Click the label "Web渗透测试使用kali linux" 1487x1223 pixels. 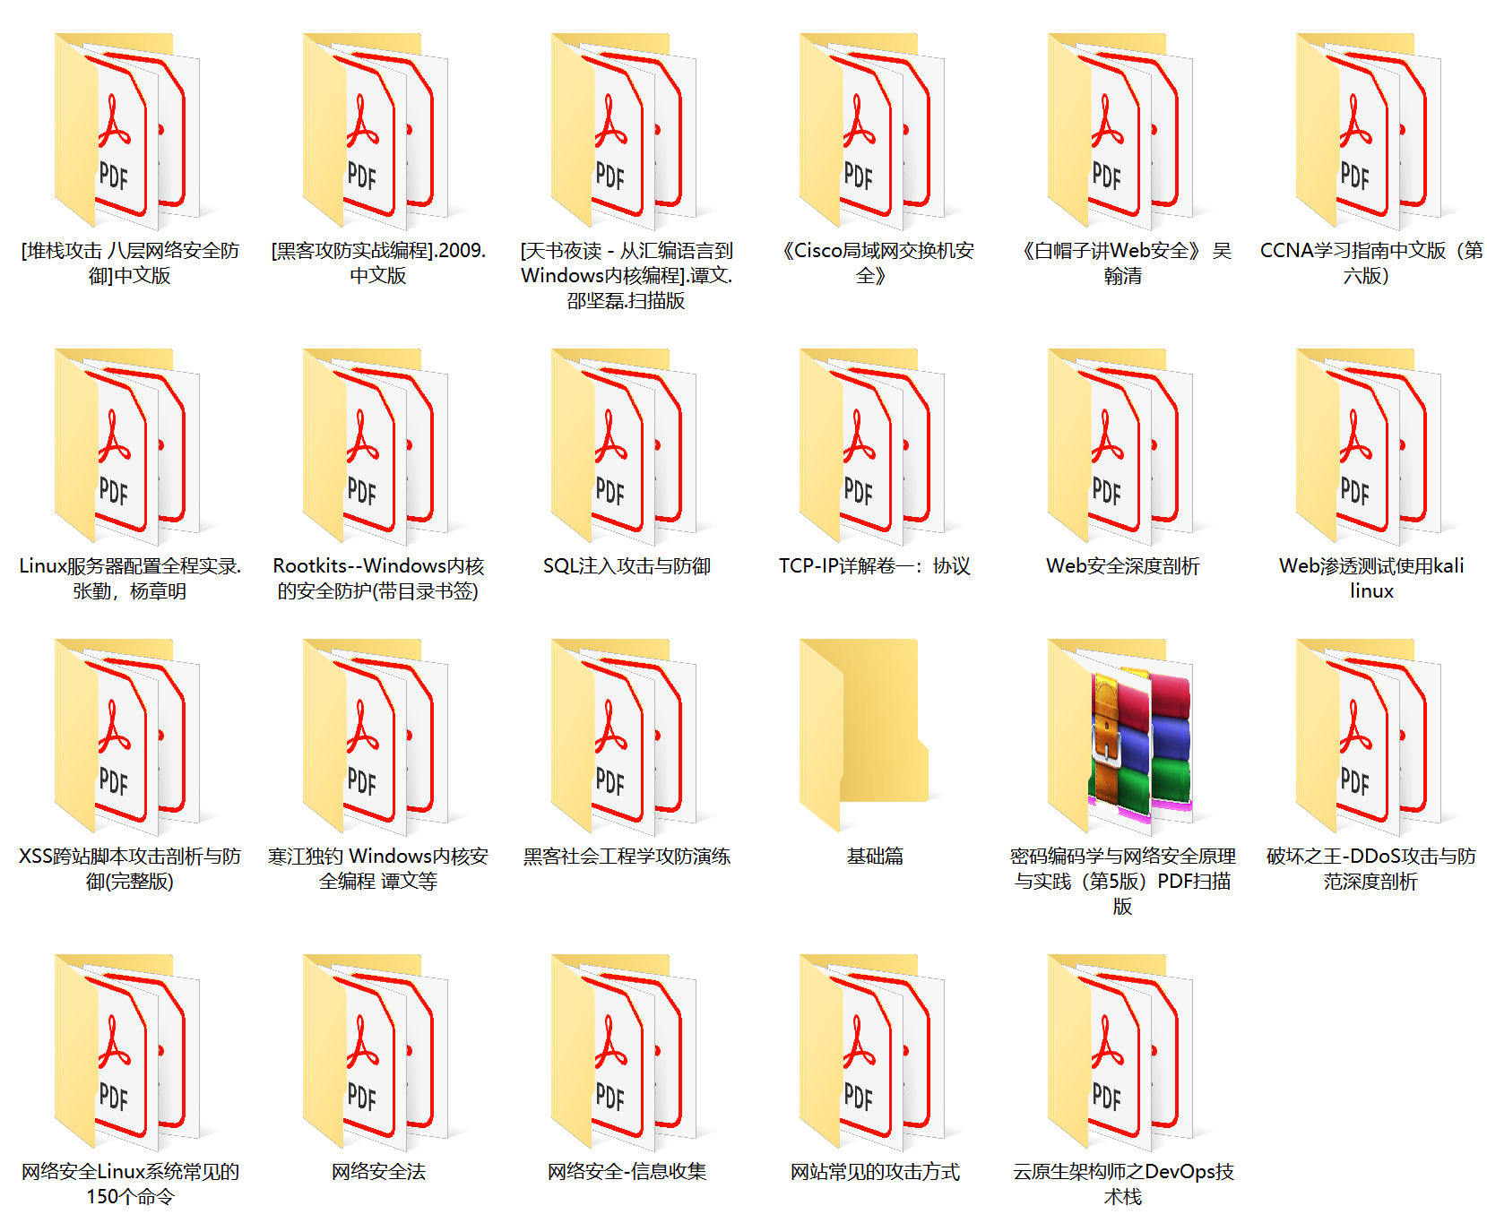tap(1371, 579)
